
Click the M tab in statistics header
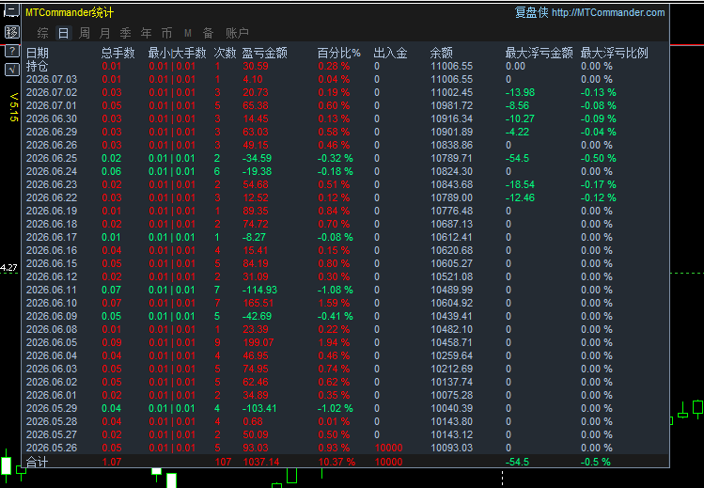pyautogui.click(x=188, y=33)
